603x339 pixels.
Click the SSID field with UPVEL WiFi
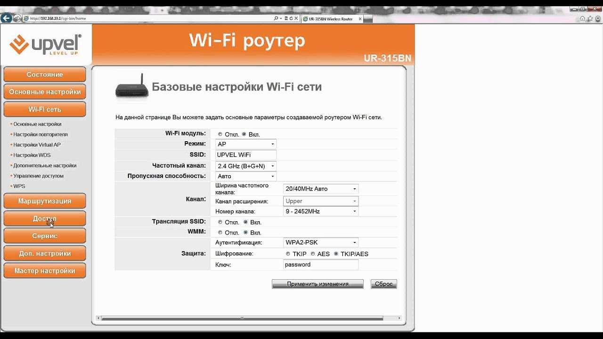246,155
